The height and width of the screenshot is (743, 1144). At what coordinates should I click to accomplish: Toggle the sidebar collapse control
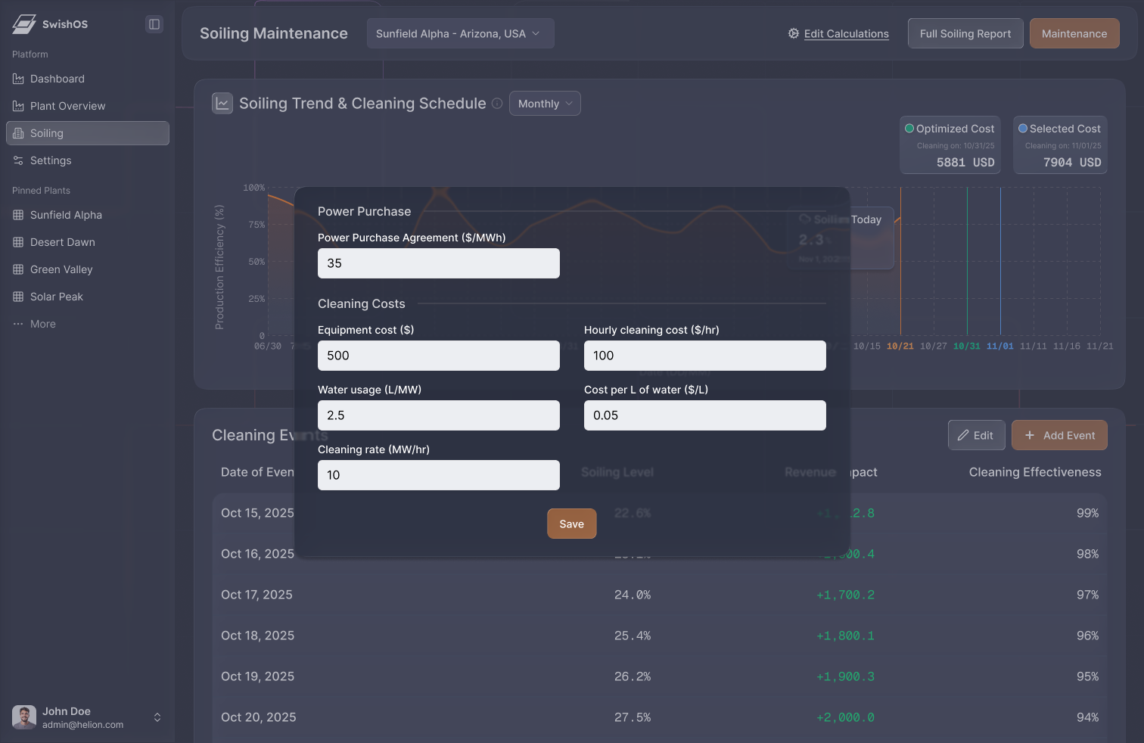[154, 23]
